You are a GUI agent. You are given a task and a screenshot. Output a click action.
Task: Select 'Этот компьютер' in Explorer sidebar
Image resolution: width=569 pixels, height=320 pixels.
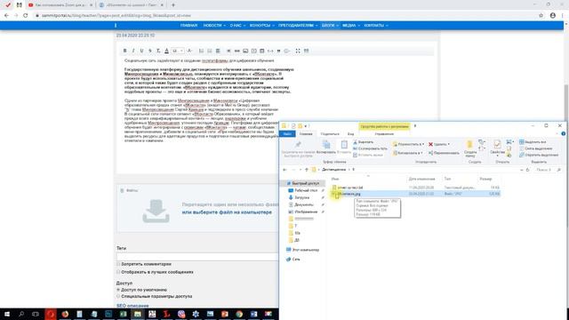tap(302, 250)
